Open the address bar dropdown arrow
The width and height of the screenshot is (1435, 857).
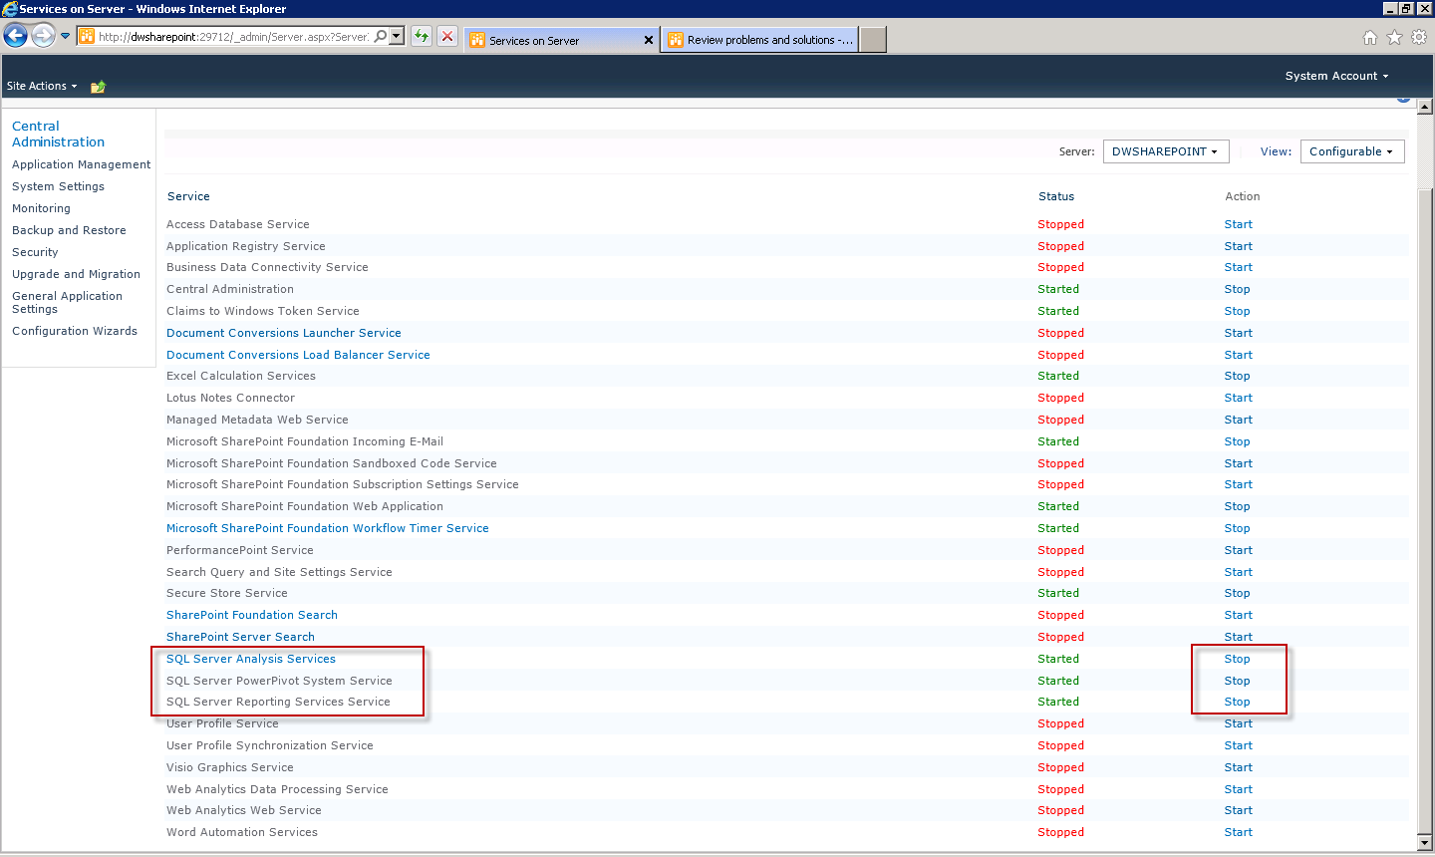pos(397,37)
